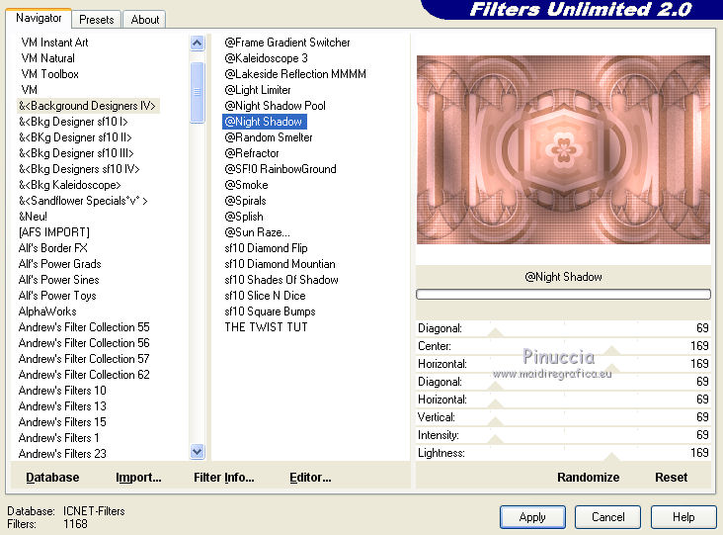Choose sf10 Square Bumps filter

click(271, 312)
